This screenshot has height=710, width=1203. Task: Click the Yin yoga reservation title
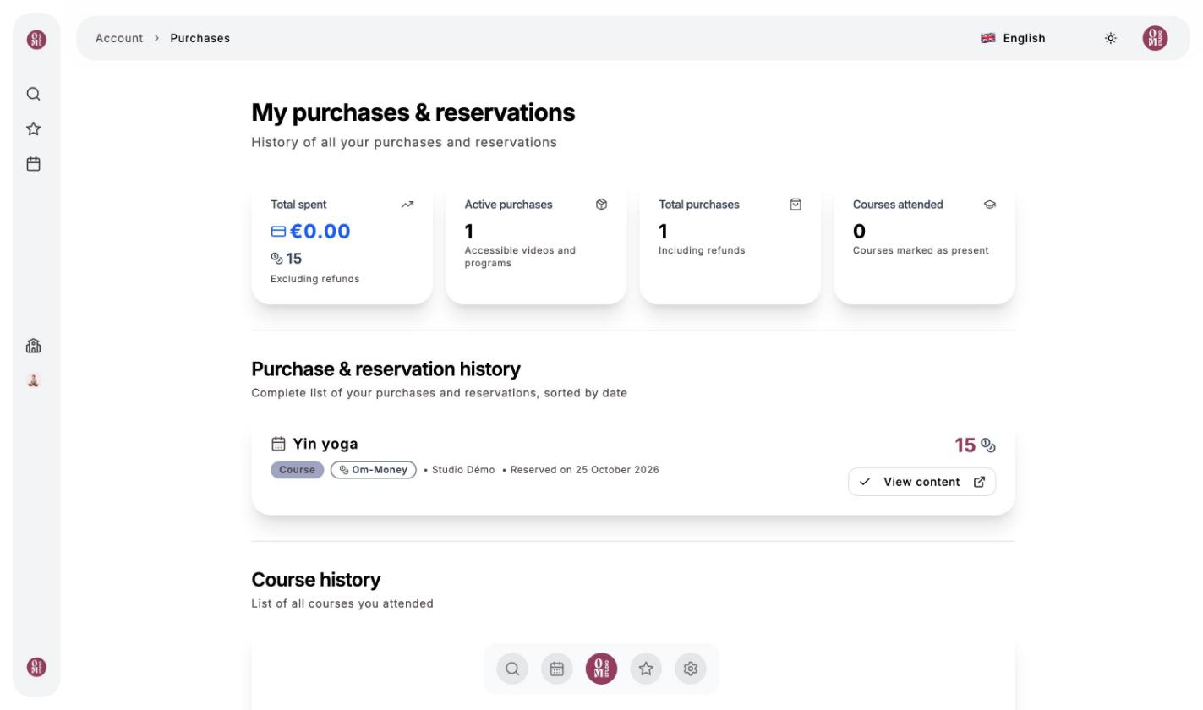(x=325, y=444)
